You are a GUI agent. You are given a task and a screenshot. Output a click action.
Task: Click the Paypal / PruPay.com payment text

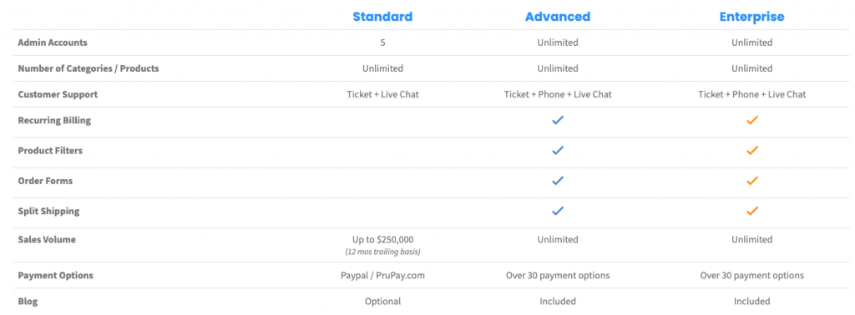click(382, 275)
